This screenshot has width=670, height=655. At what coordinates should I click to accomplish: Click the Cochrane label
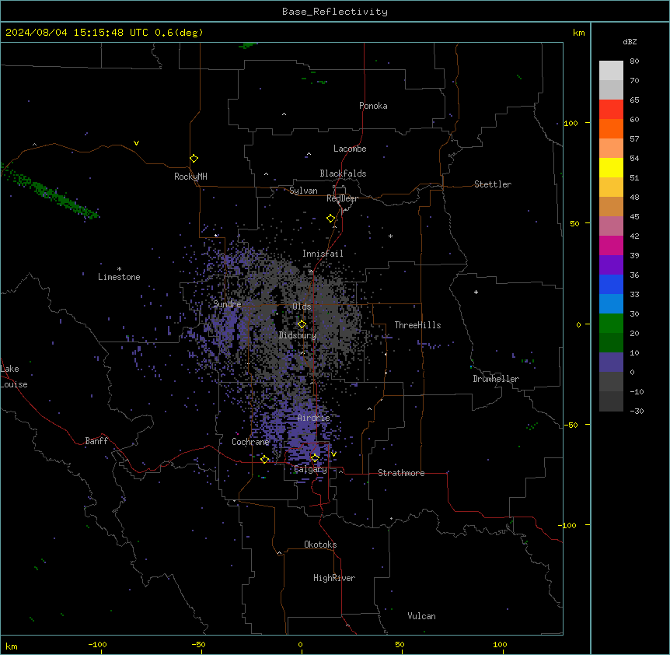pos(250,442)
